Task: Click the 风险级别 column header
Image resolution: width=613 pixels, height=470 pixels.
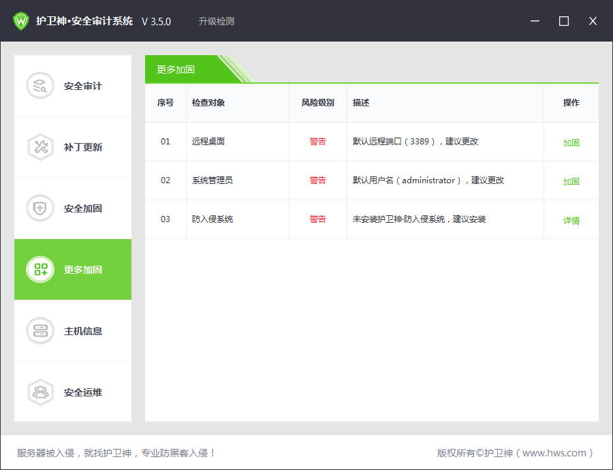Action: tap(317, 103)
